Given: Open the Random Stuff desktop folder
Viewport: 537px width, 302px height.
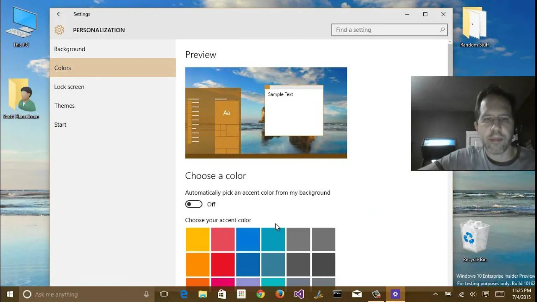Looking at the screenshot, I should (x=474, y=27).
